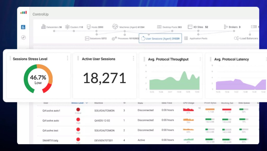
Task: Open the Machines (Agent) 61264 view
Action: (x=132, y=27)
